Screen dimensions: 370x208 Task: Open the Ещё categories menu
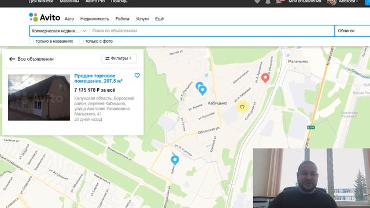coord(160,19)
